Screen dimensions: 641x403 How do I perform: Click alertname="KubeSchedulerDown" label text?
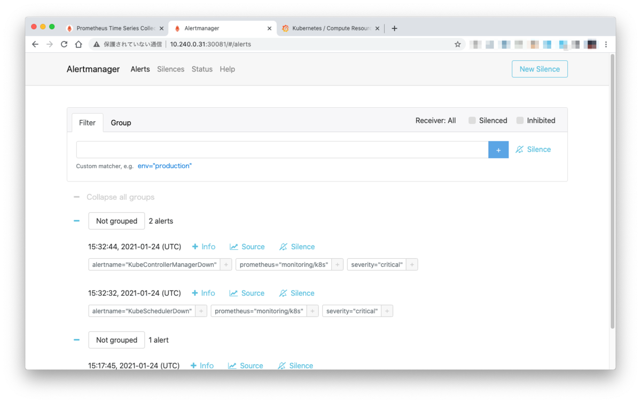click(x=142, y=311)
